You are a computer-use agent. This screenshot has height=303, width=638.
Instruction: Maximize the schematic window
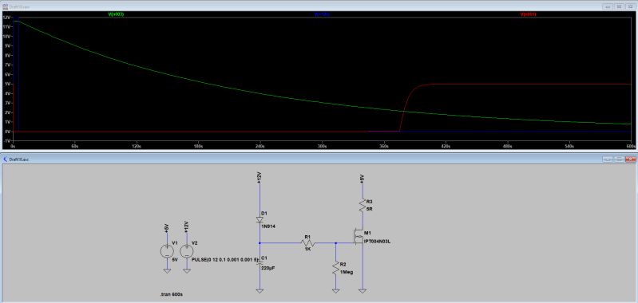tap(619, 159)
